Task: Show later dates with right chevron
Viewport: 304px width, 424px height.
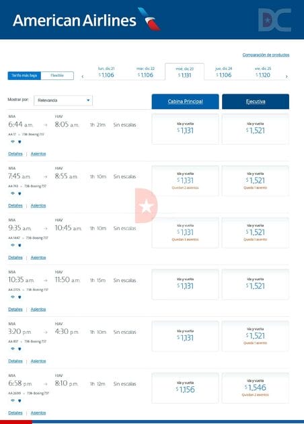Action: pos(287,77)
